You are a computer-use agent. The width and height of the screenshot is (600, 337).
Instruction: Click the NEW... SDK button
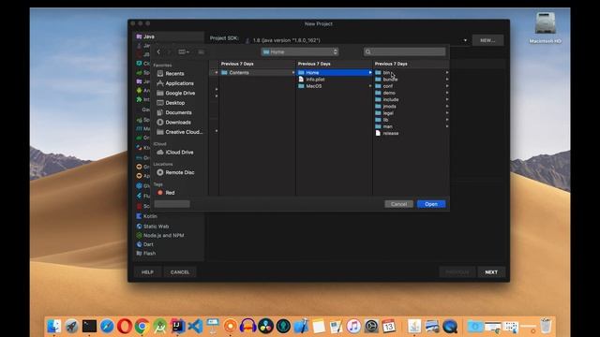487,40
